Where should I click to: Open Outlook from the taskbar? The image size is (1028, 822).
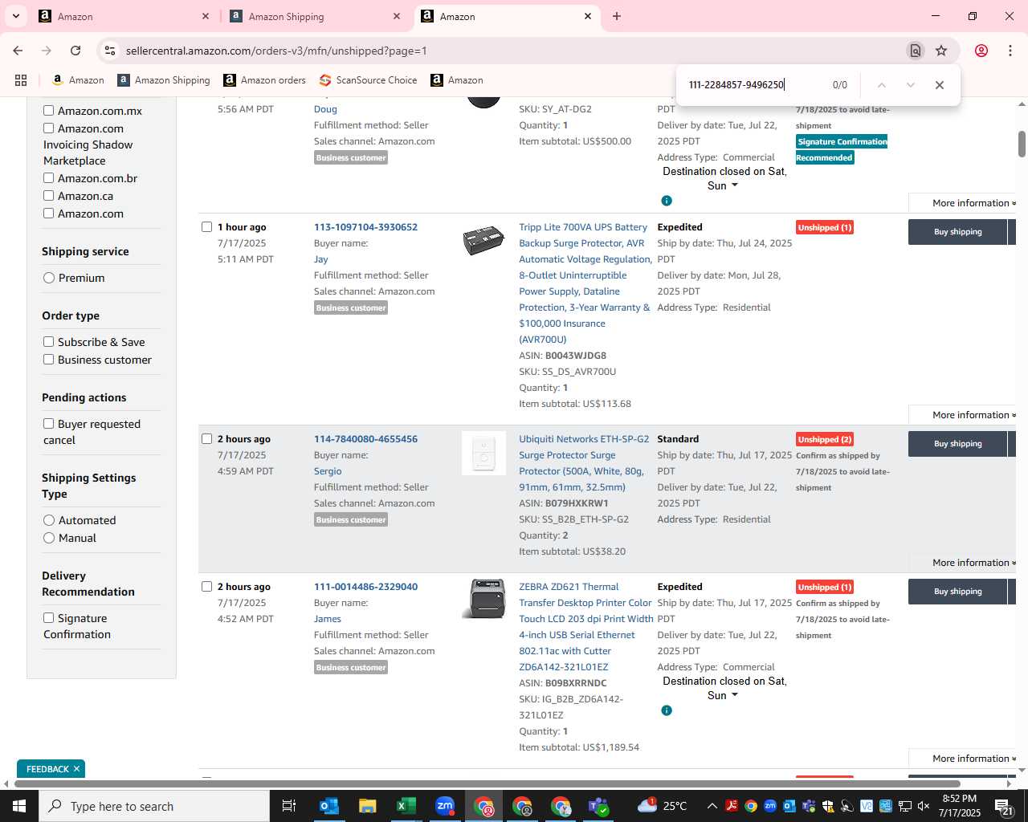[x=328, y=806]
